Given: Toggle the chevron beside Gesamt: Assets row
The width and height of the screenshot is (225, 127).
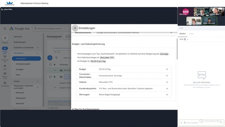Looking at the screenshot, I should tap(55, 87).
